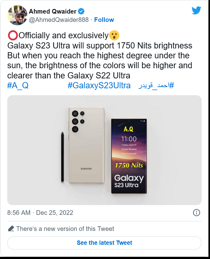Click the red circle emoji
Viewport: 210px width, 259px height.
(x=13, y=36)
